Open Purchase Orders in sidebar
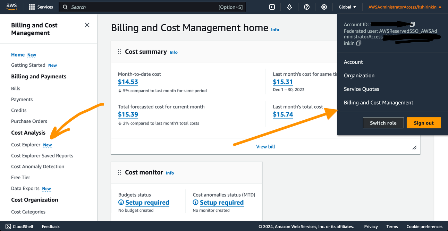This screenshot has height=231, width=448. click(29, 121)
